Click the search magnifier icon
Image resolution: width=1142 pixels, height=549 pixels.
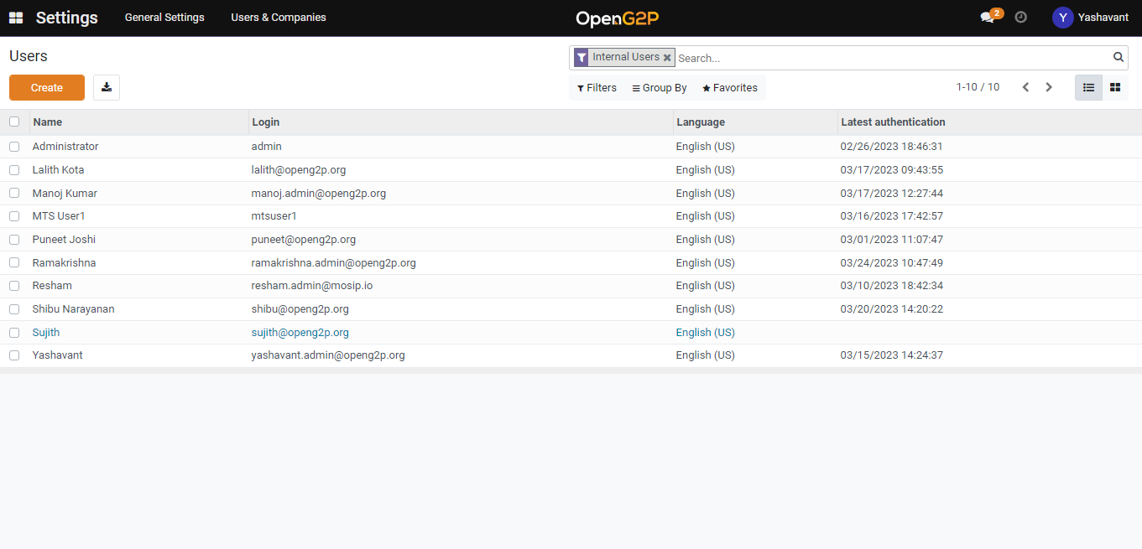[x=1118, y=57]
